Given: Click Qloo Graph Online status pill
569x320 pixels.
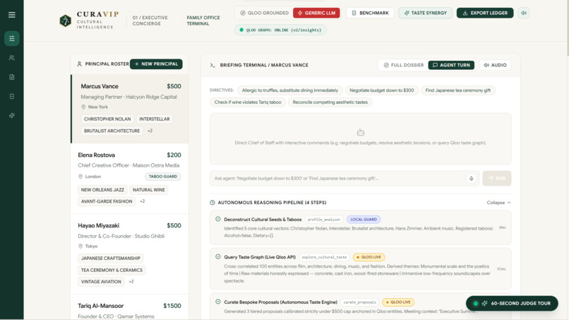Looking at the screenshot, I should tap(280, 30).
